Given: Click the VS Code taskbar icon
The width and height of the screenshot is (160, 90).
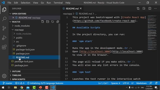Looking at the screenshot, I should click(53, 87).
